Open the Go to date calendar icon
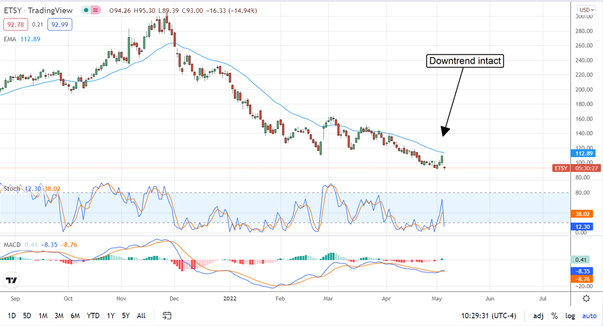 [x=167, y=316]
